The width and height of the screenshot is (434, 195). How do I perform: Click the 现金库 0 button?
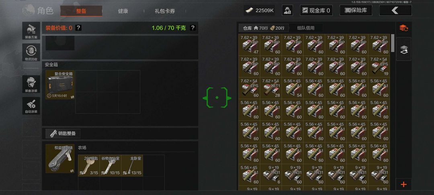click(316, 10)
